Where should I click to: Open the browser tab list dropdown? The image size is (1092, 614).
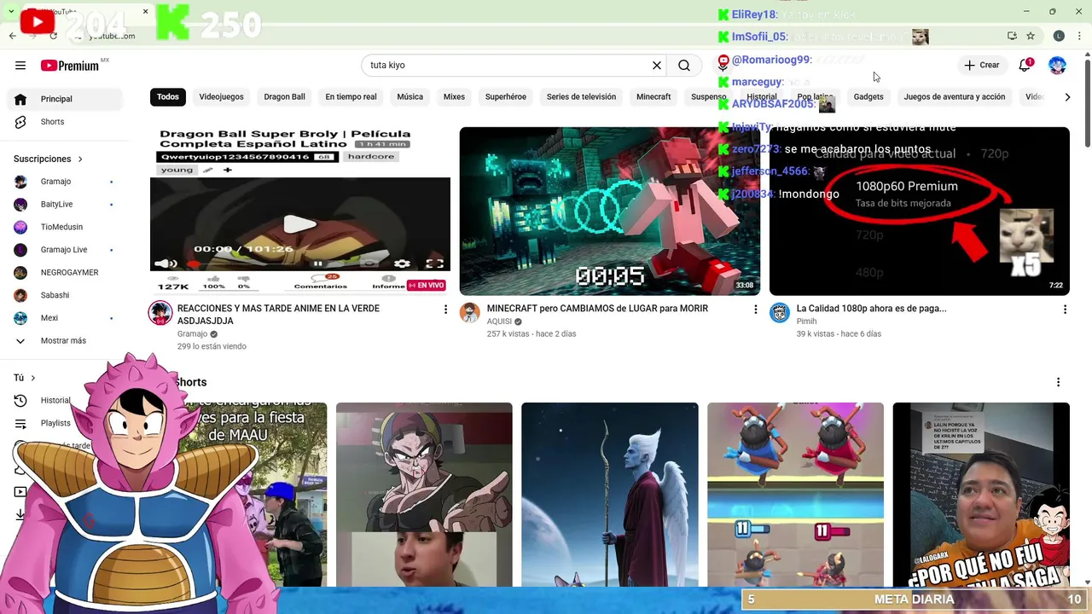tap(11, 11)
